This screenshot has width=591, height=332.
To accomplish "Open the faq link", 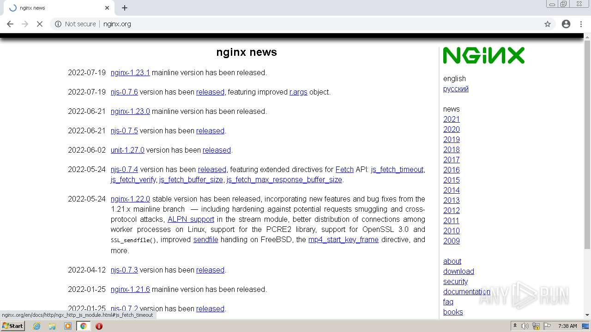I will [x=448, y=302].
